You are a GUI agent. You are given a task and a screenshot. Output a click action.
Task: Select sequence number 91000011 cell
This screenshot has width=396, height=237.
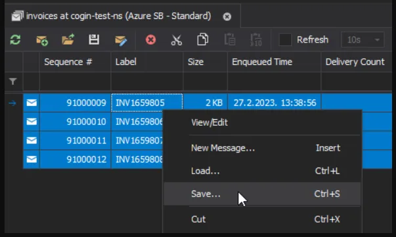pyautogui.click(x=75, y=140)
